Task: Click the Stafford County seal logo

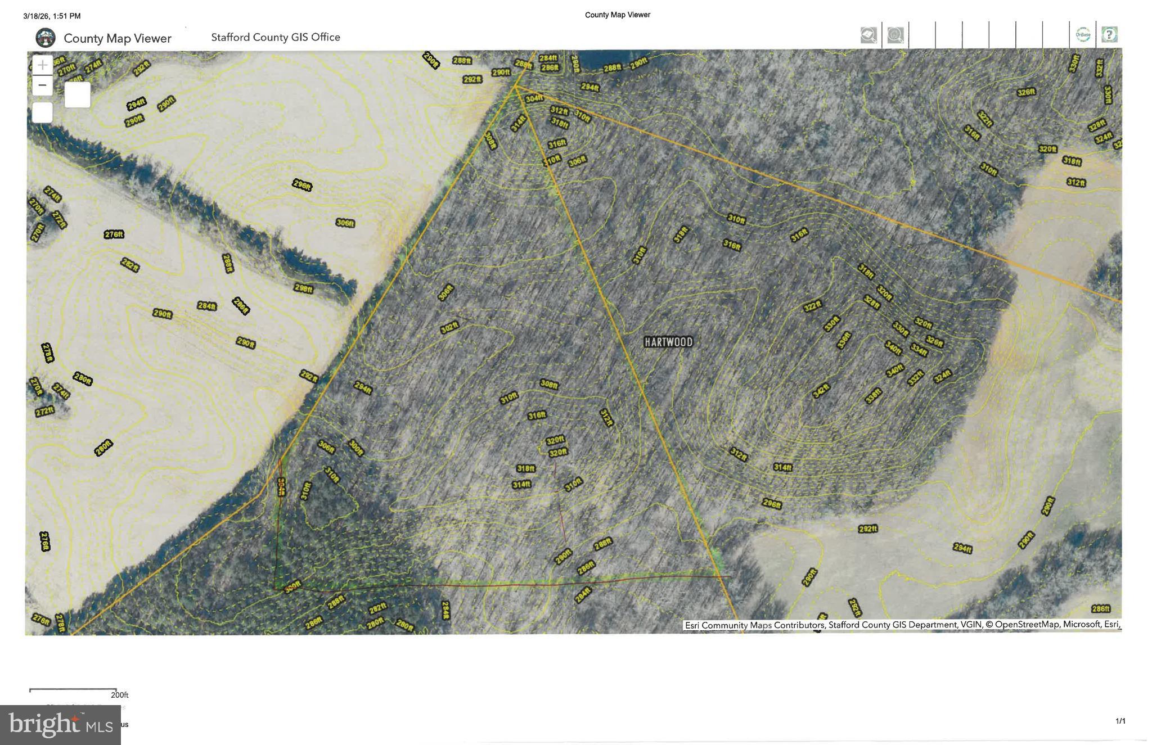Action: [x=46, y=38]
